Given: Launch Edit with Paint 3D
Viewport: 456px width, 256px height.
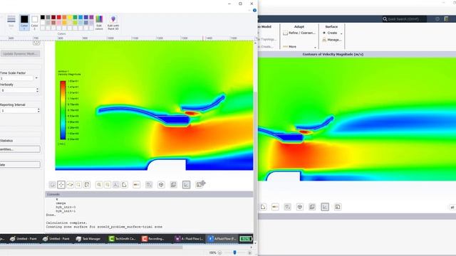Looking at the screenshot, I should pos(113,23).
